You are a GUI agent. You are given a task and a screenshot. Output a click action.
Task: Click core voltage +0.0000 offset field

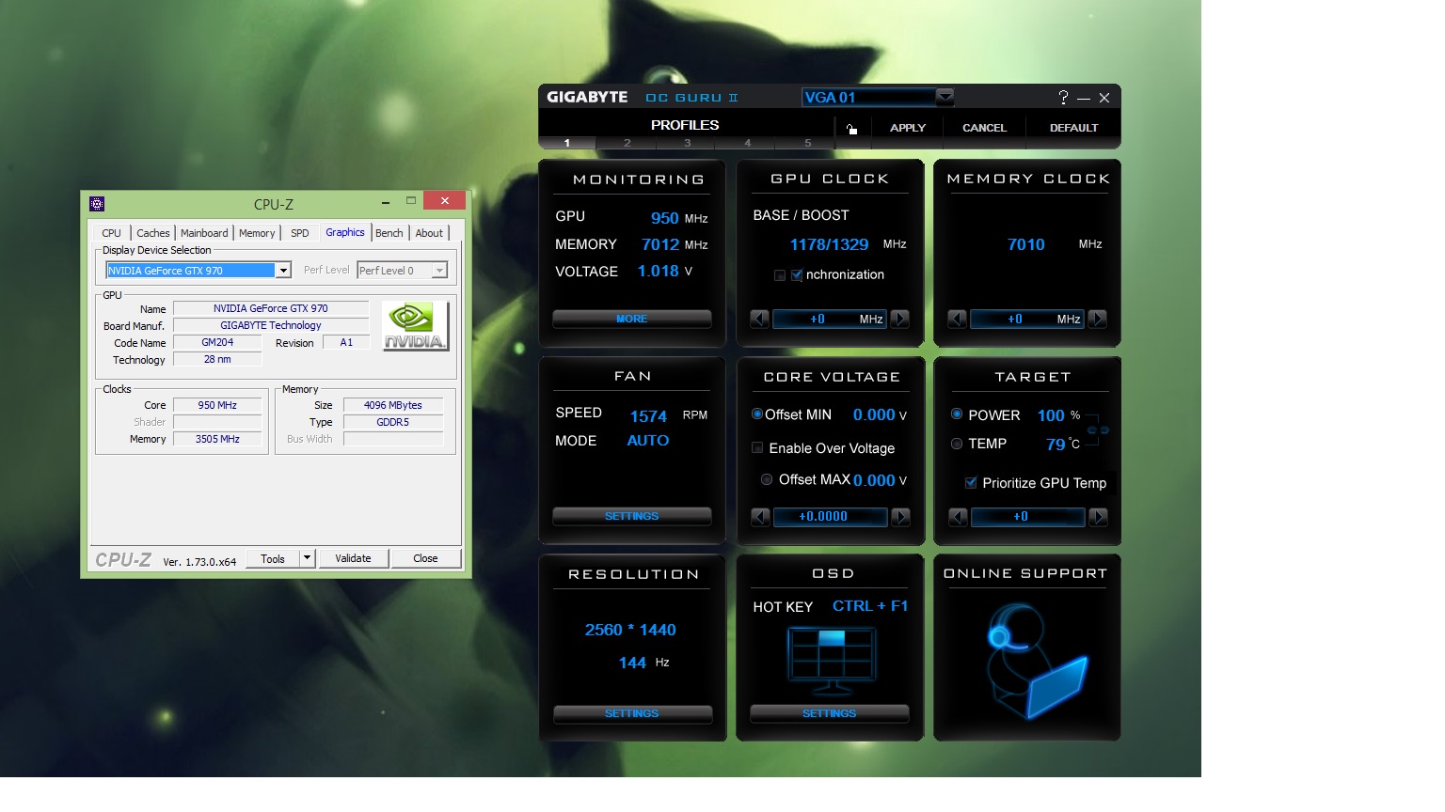tap(831, 517)
